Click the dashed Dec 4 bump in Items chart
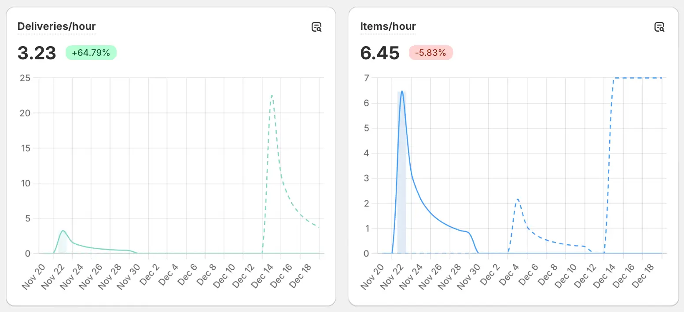Screen dimensions: 684x312 [x=518, y=200]
